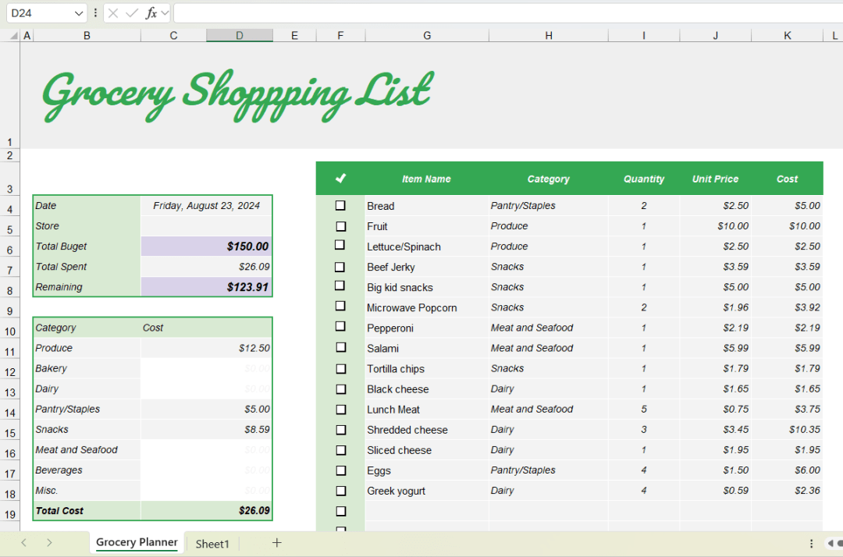The width and height of the screenshot is (843, 557).
Task: Go to next sheet with right arrow
Action: coord(49,543)
